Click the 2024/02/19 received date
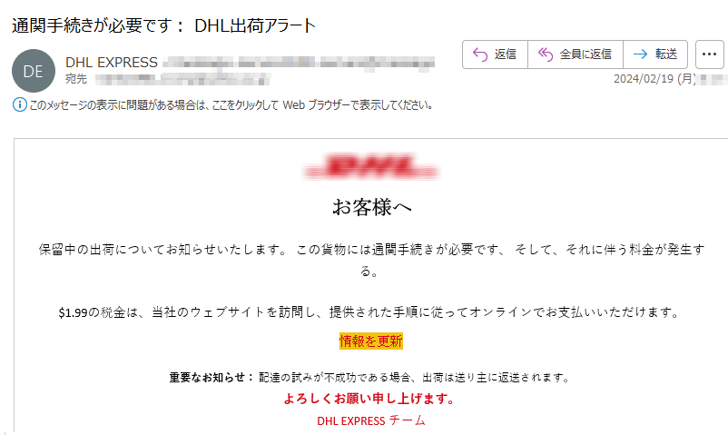 coord(654,79)
